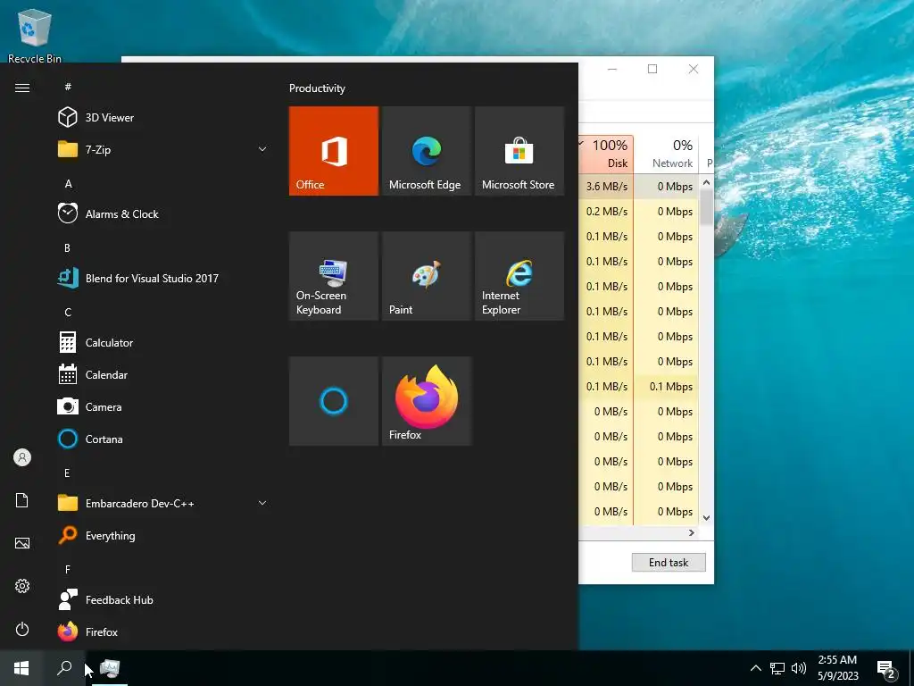Viewport: 914px width, 686px height.
Task: Click the horizontal scroll right arrow
Action: [x=692, y=532]
